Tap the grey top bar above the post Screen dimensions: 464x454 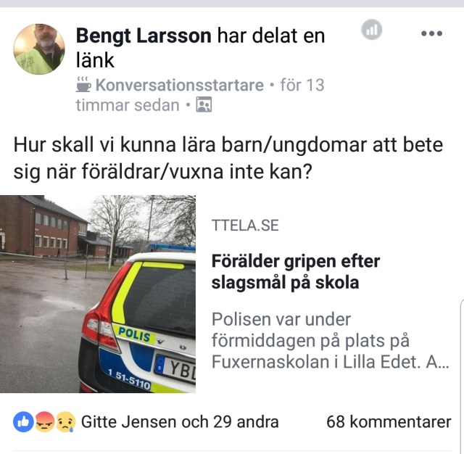(x=232, y=4)
